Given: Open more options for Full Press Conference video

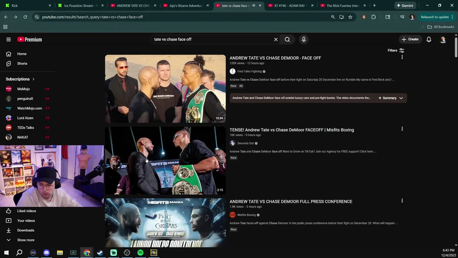Looking at the screenshot, I should coord(402,201).
